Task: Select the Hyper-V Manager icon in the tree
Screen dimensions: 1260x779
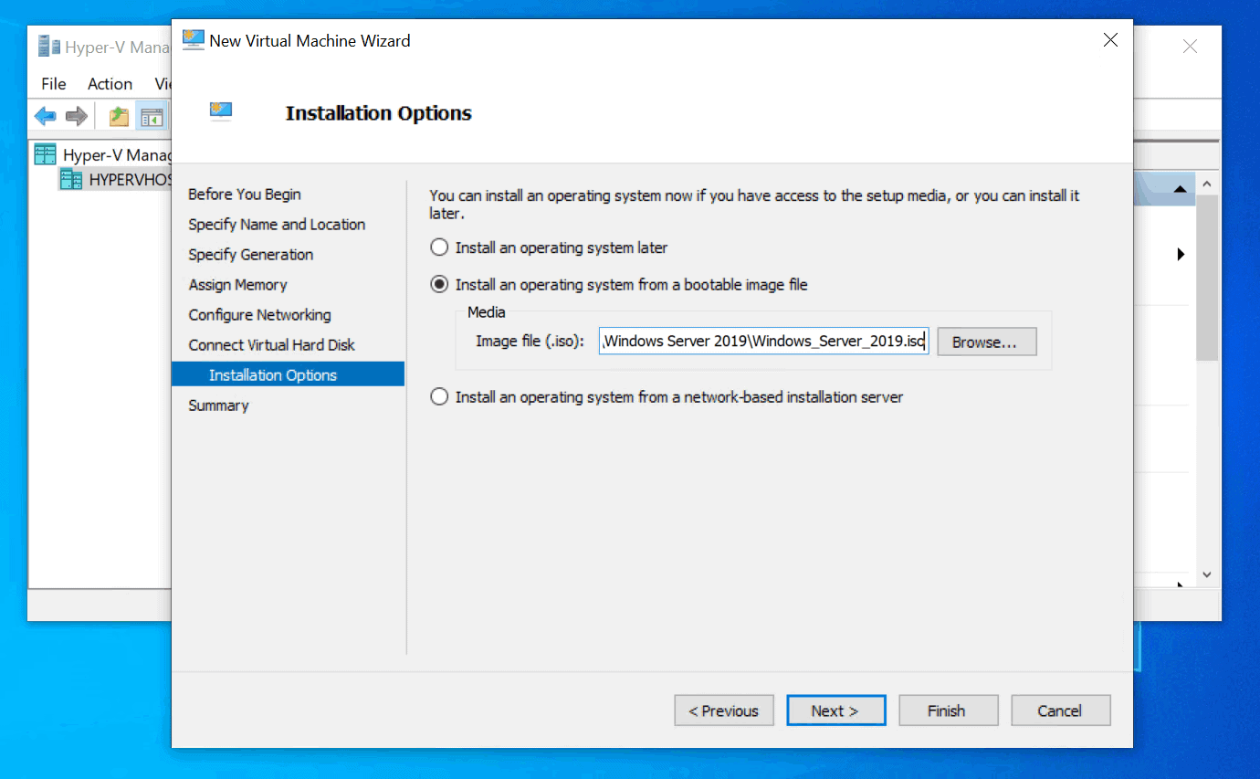Action: click(44, 153)
